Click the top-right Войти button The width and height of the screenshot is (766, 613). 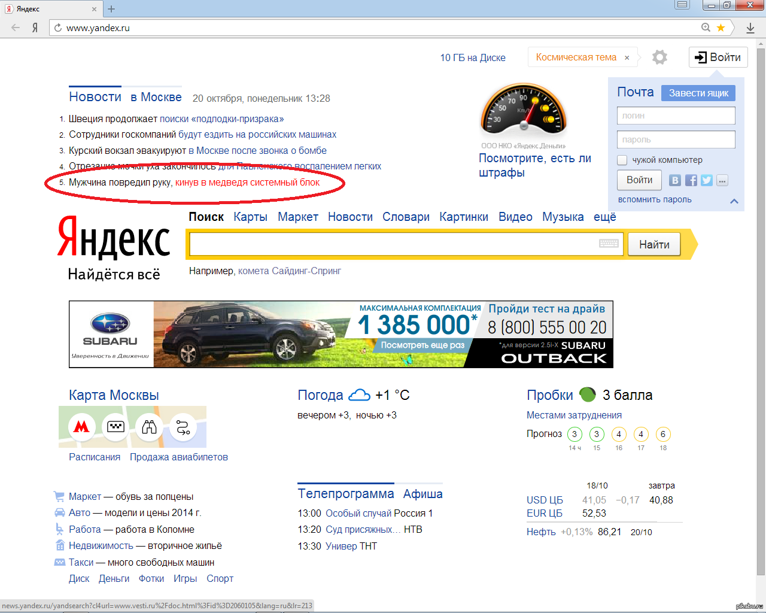(718, 57)
